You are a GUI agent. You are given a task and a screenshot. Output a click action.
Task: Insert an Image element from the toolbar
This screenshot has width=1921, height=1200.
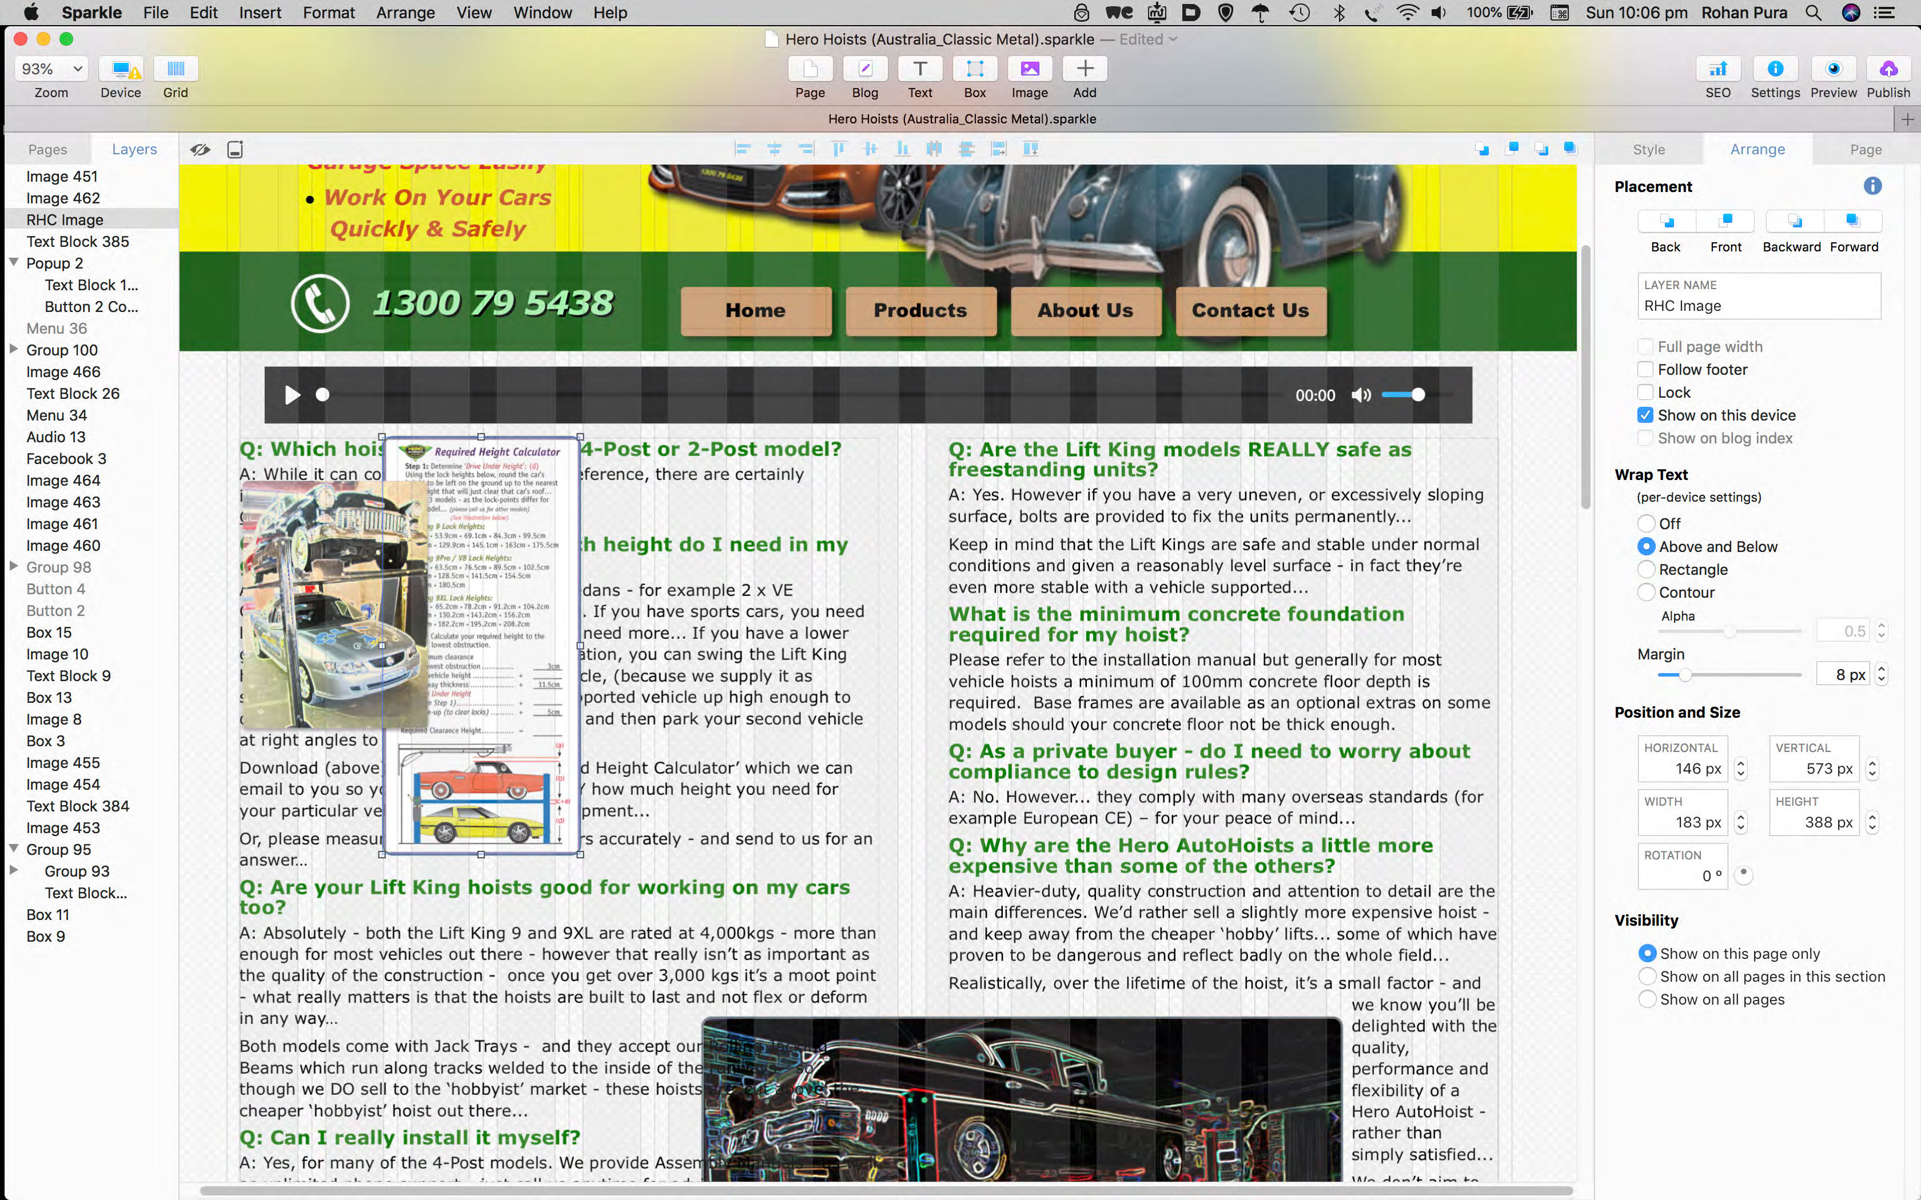[x=1030, y=69]
